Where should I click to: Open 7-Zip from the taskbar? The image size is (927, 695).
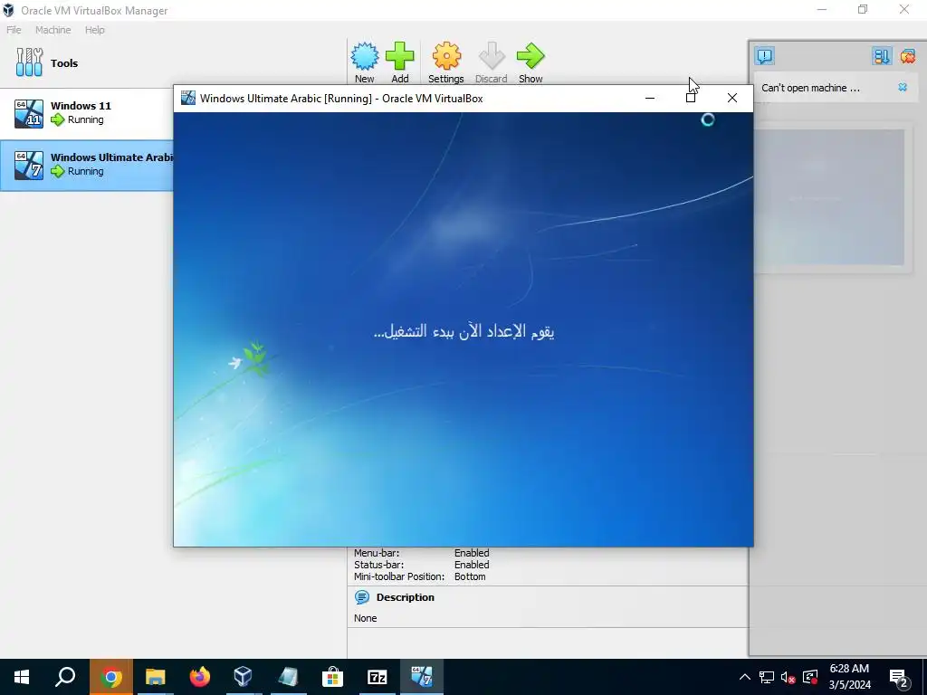(377, 677)
